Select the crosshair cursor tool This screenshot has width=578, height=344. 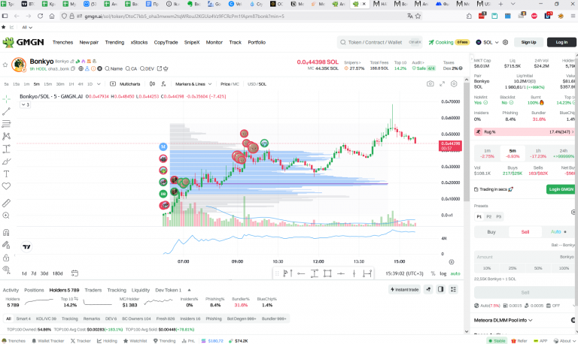point(6,99)
